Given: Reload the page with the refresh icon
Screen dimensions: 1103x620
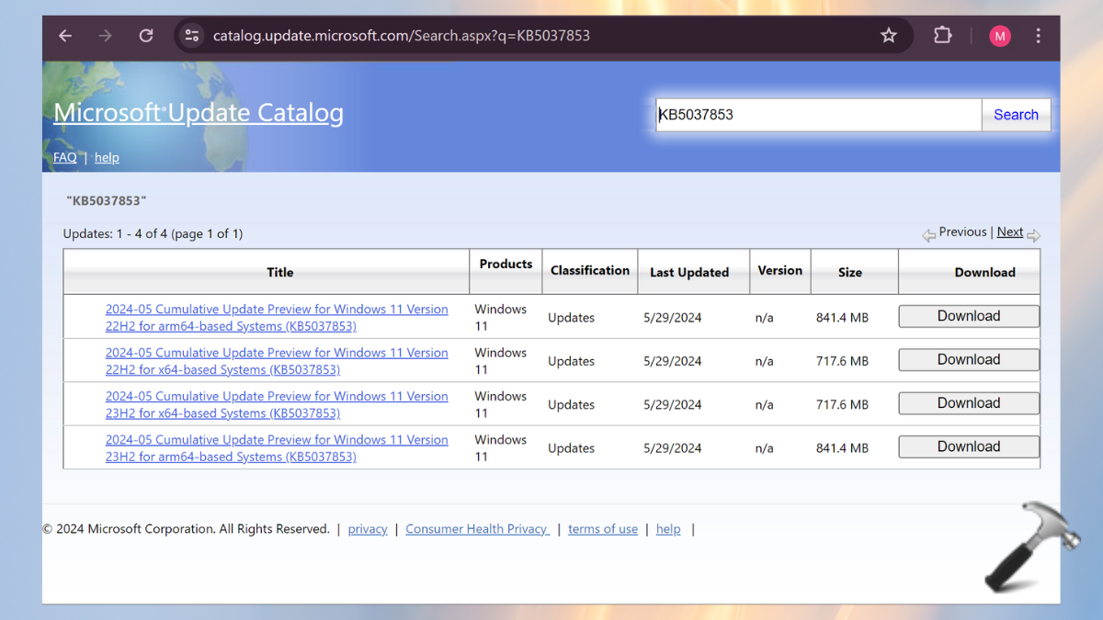Looking at the screenshot, I should pyautogui.click(x=146, y=36).
